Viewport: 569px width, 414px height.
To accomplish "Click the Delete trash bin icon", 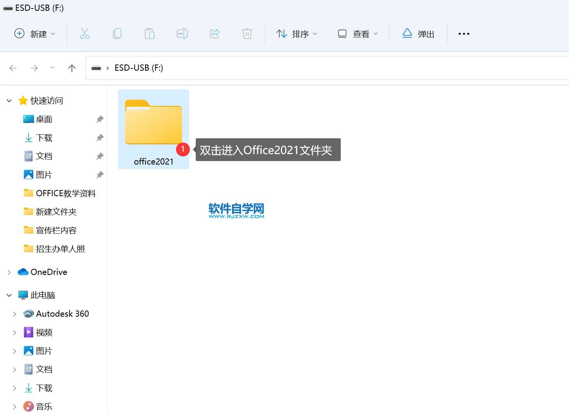I will coord(247,34).
